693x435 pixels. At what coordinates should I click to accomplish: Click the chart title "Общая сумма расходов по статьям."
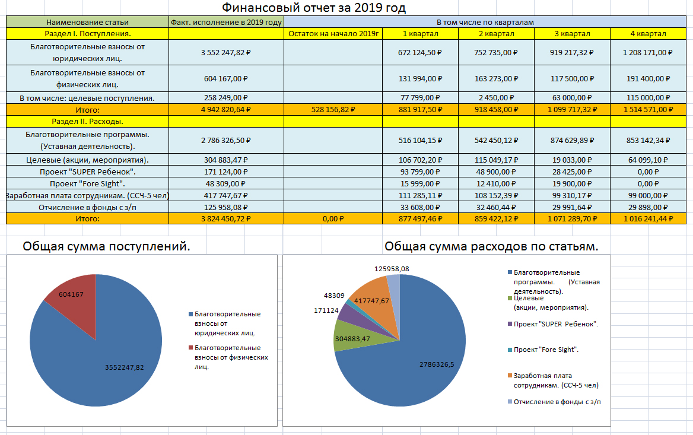click(x=491, y=246)
